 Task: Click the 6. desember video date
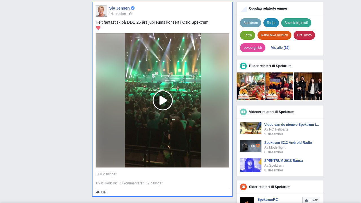click(274, 152)
